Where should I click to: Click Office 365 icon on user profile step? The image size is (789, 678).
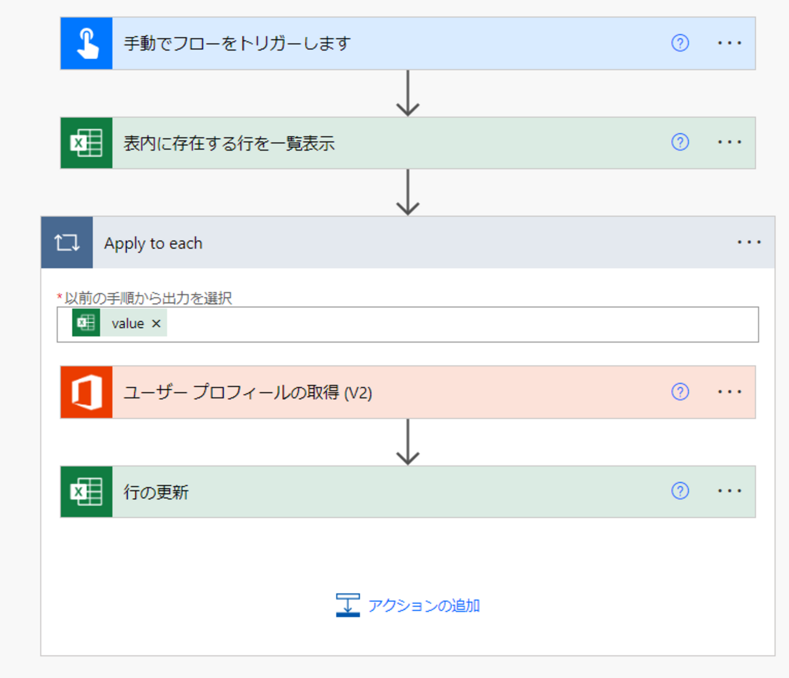[86, 392]
